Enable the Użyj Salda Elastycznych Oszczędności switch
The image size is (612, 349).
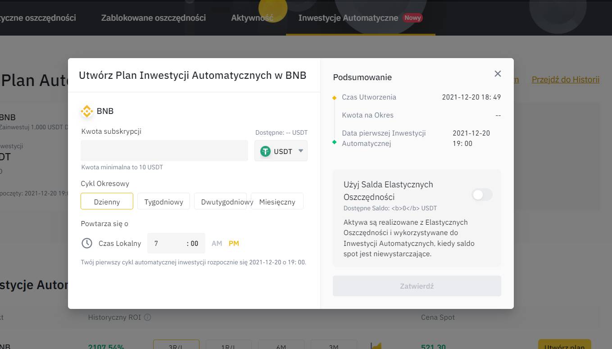click(482, 195)
